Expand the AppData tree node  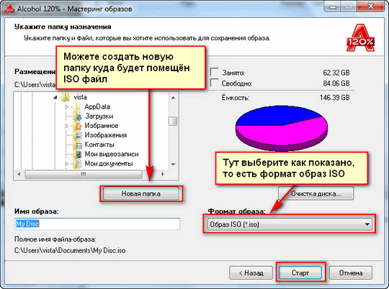[66, 106]
